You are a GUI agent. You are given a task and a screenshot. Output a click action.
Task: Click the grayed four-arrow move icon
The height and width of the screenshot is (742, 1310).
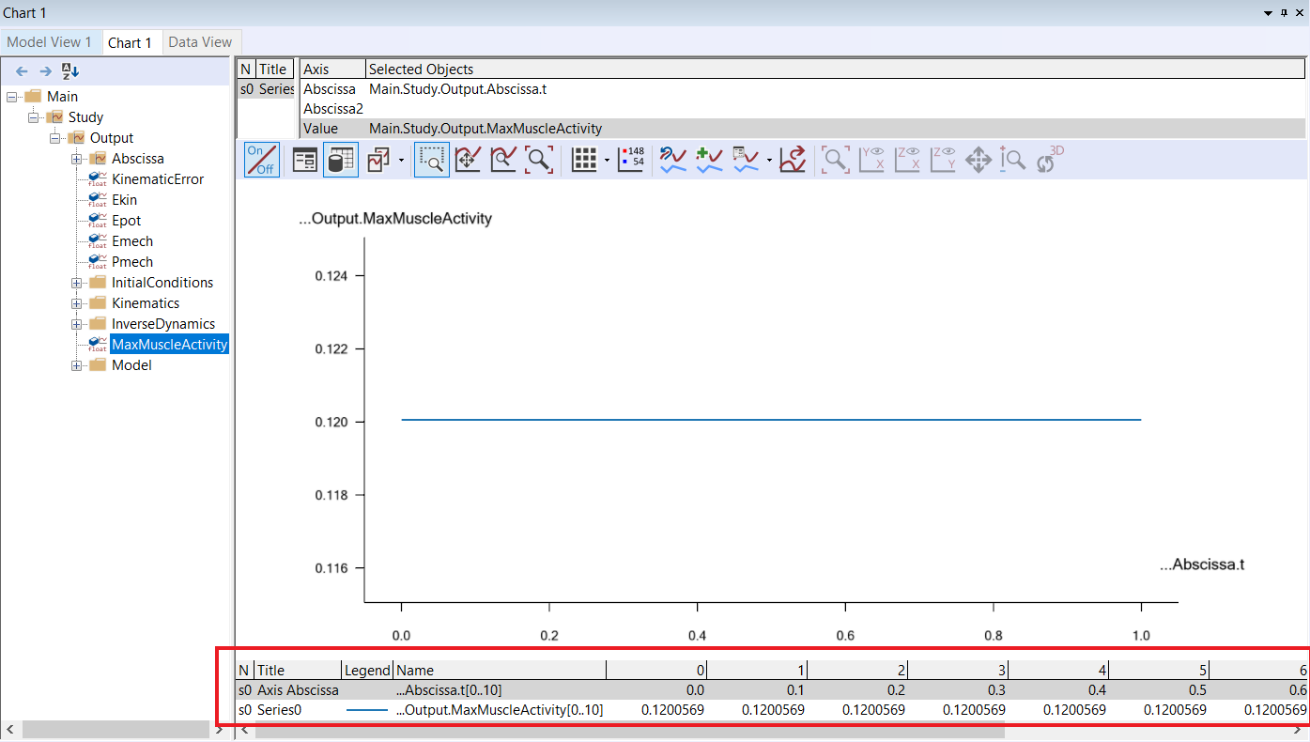pyautogui.click(x=979, y=160)
